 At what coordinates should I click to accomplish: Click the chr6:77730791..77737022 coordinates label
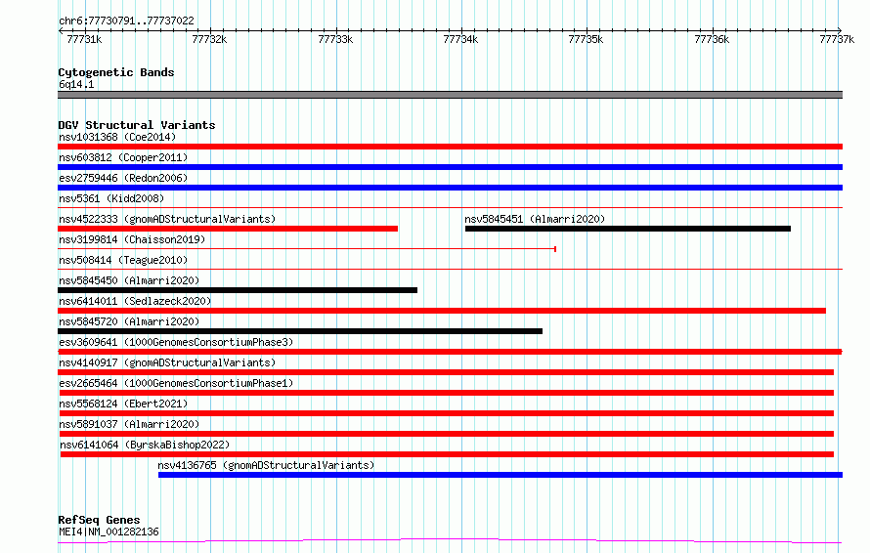126,21
